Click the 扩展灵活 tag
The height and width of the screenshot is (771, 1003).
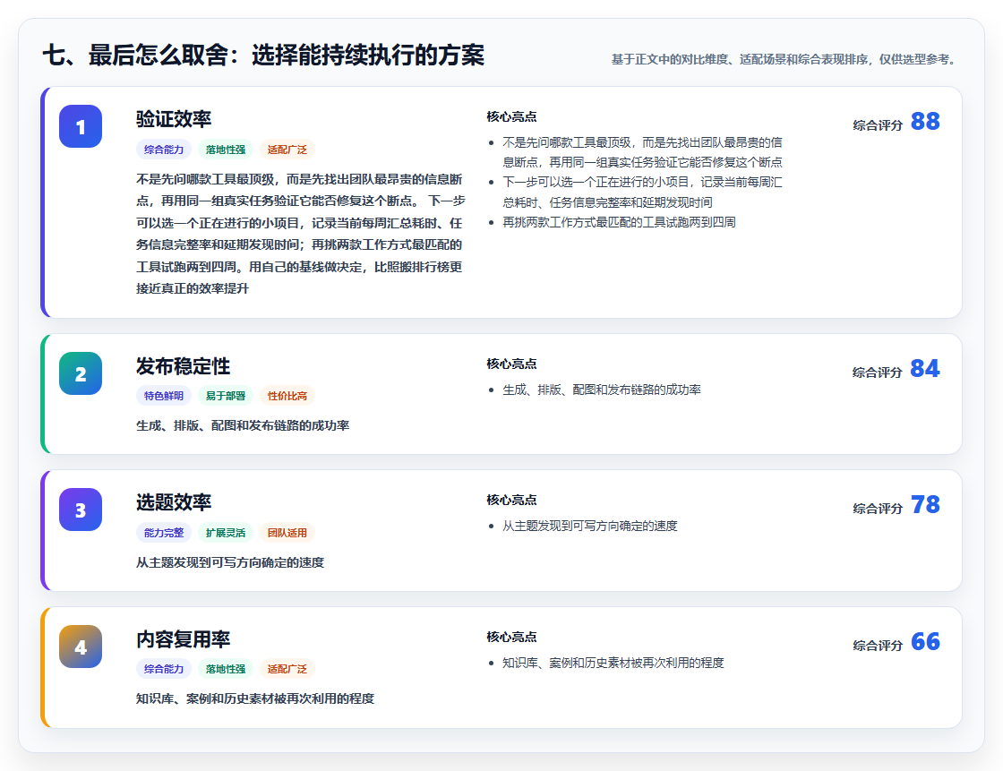pyautogui.click(x=226, y=533)
